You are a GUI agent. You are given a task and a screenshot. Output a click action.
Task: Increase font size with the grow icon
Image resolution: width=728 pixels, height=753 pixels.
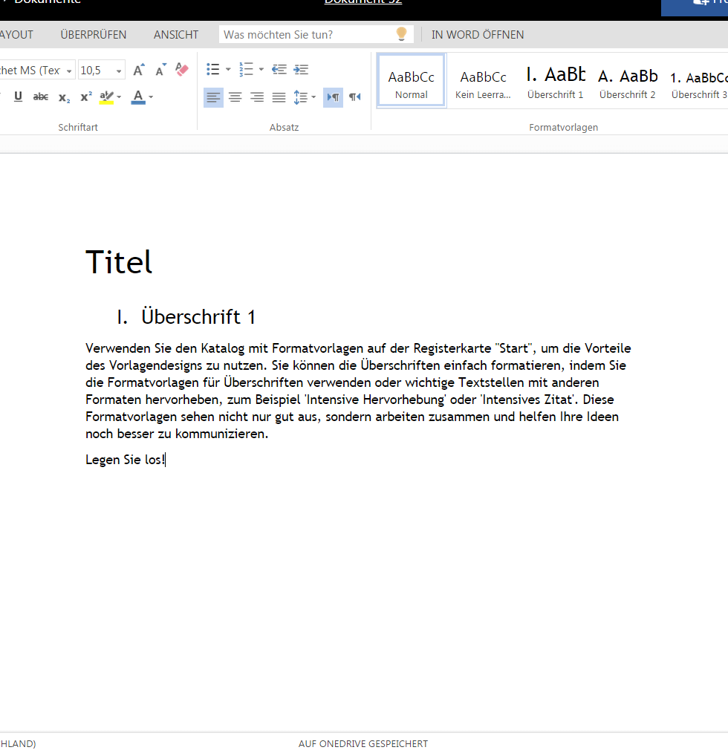click(x=139, y=70)
